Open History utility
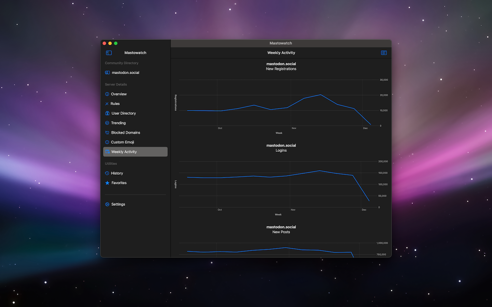The image size is (492, 307). click(x=135, y=173)
